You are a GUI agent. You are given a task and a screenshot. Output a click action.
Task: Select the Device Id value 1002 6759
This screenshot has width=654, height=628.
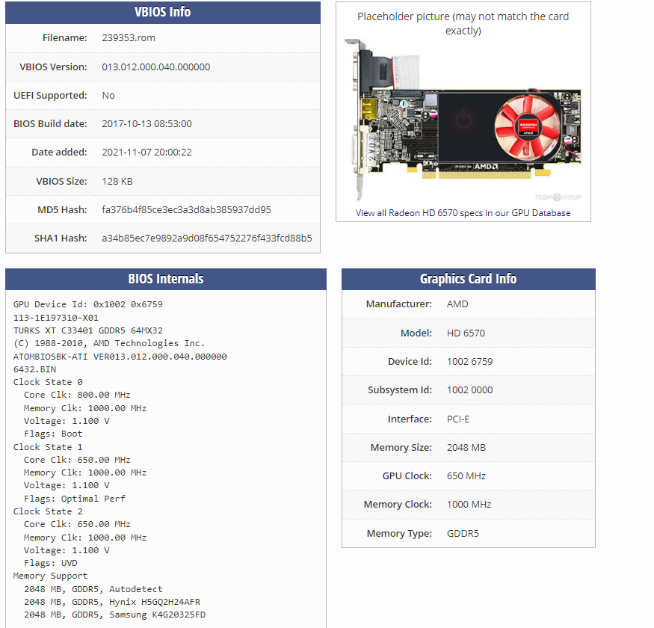point(469,362)
